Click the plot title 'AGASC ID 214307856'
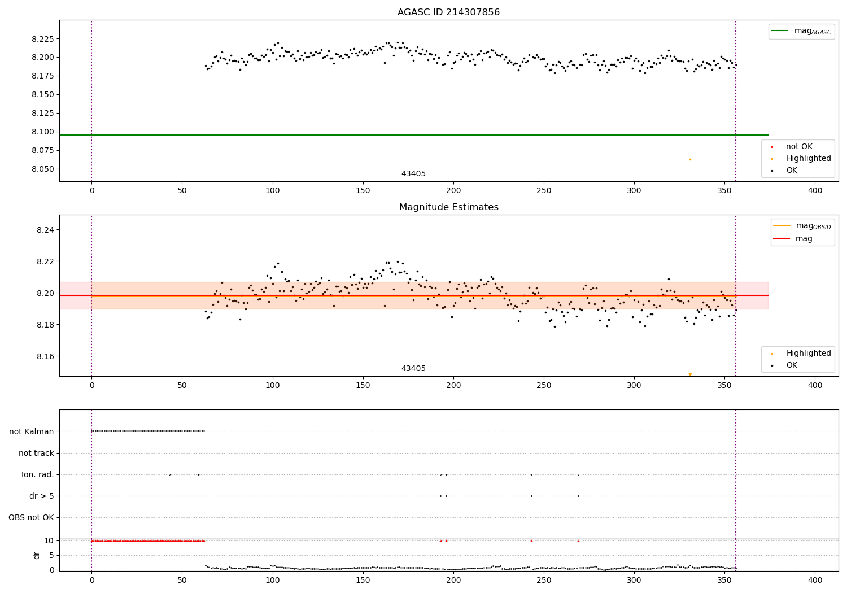Screen dimensions: 847x593 (x=448, y=12)
